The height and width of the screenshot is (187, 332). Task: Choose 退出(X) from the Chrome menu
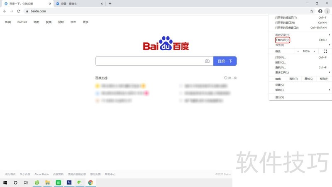pyautogui.click(x=300, y=97)
